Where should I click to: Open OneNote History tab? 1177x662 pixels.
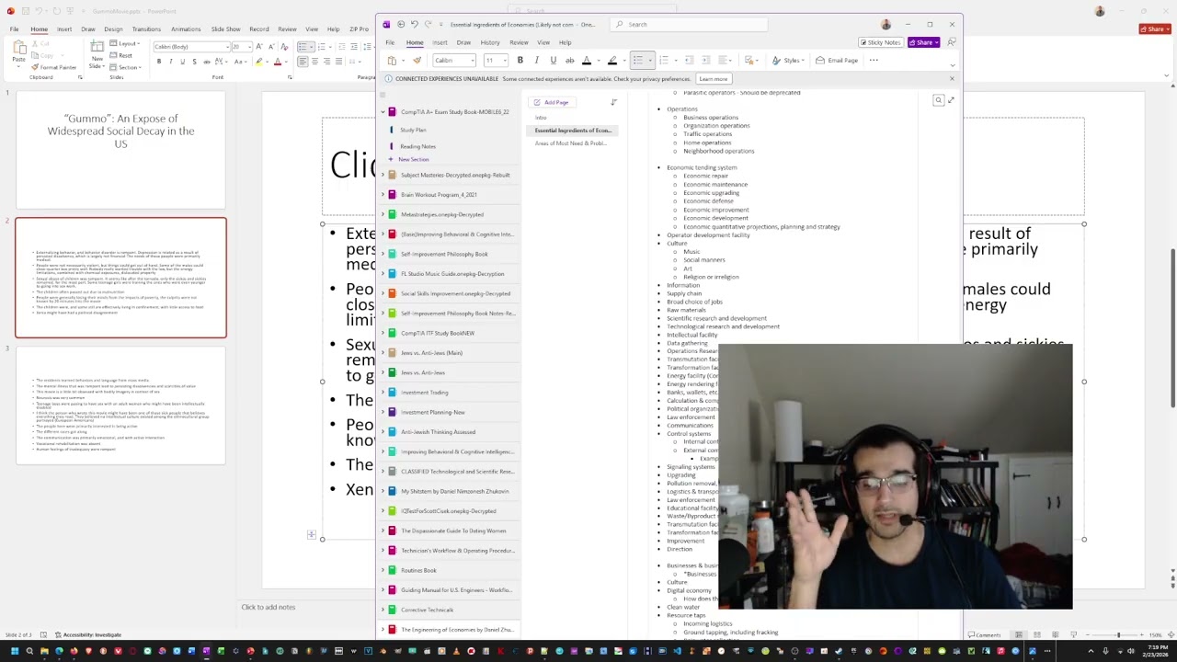[x=490, y=42]
